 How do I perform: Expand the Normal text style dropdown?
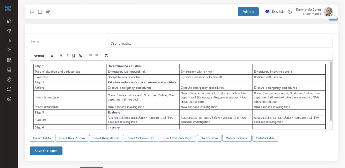click(43, 56)
